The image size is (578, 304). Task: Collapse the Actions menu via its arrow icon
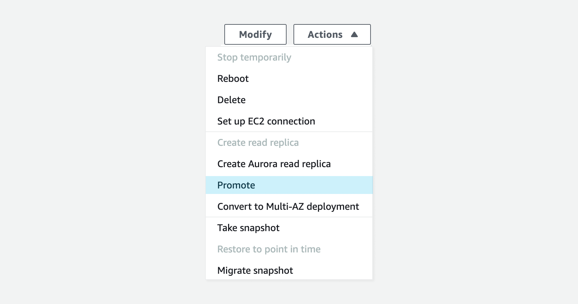(355, 34)
